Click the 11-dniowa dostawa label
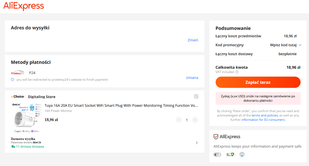The height and width of the screenshot is (166, 309). click(30, 147)
